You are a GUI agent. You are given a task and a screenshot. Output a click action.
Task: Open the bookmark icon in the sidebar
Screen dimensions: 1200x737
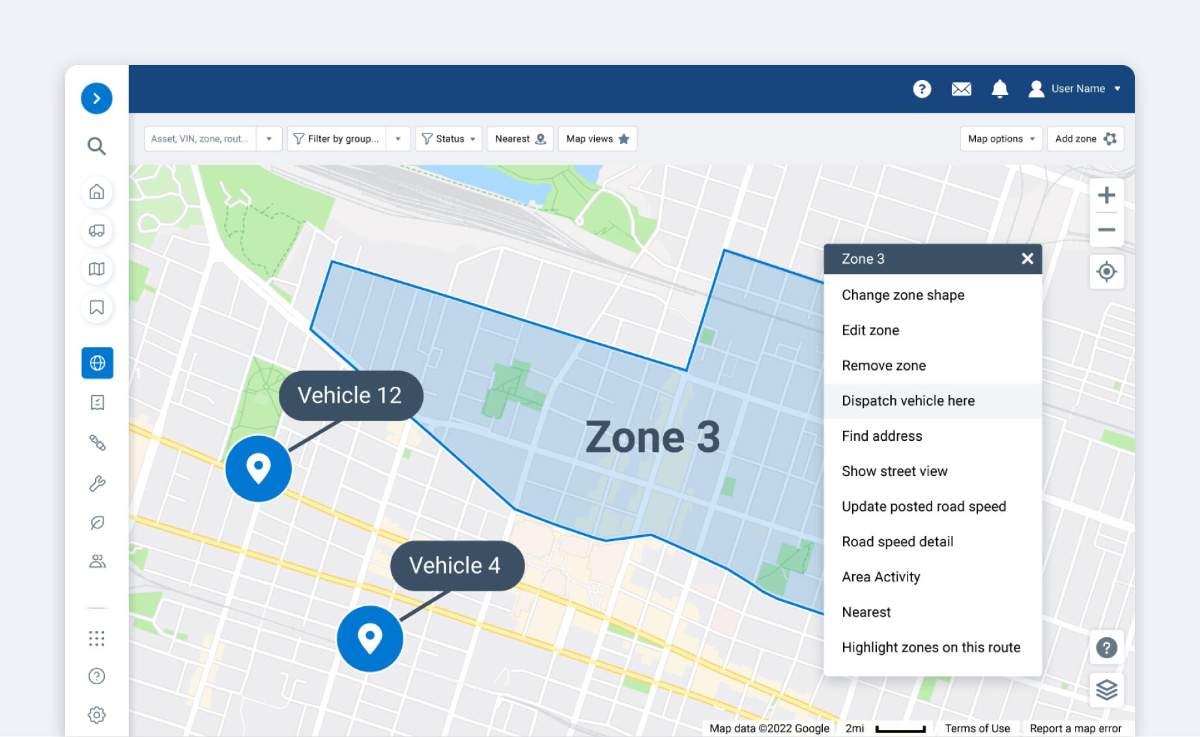[96, 307]
